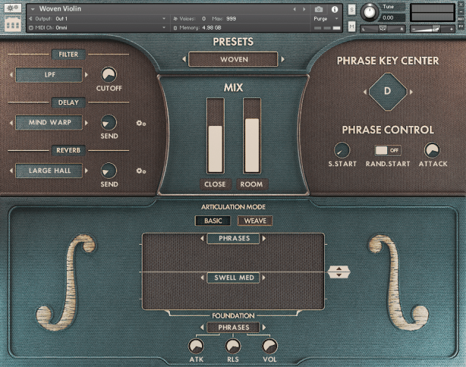Click previous key arrow left of D
The image size is (466, 367).
click(x=363, y=91)
